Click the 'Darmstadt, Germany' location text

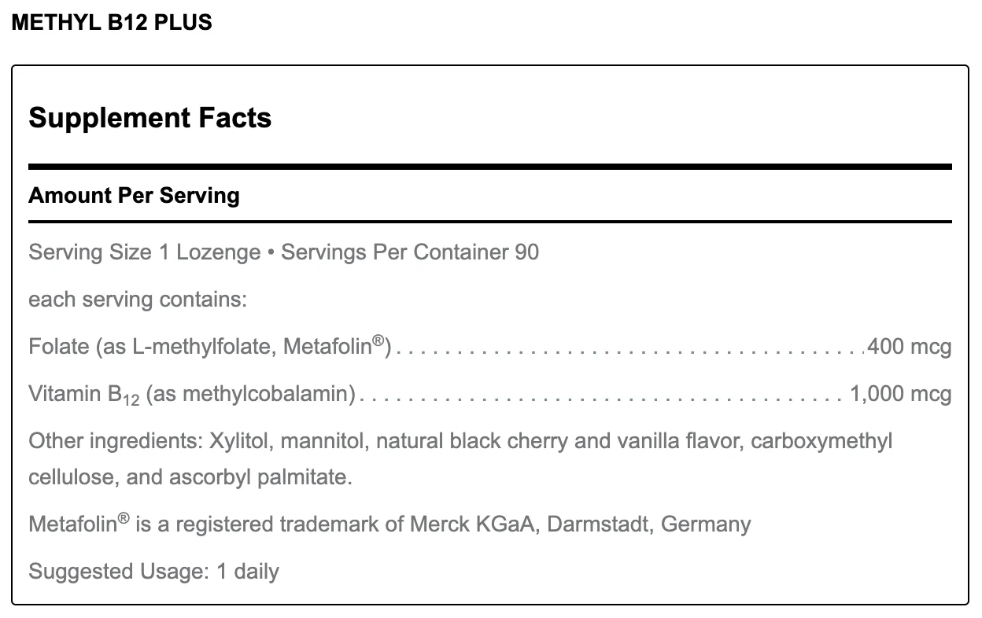point(648,524)
